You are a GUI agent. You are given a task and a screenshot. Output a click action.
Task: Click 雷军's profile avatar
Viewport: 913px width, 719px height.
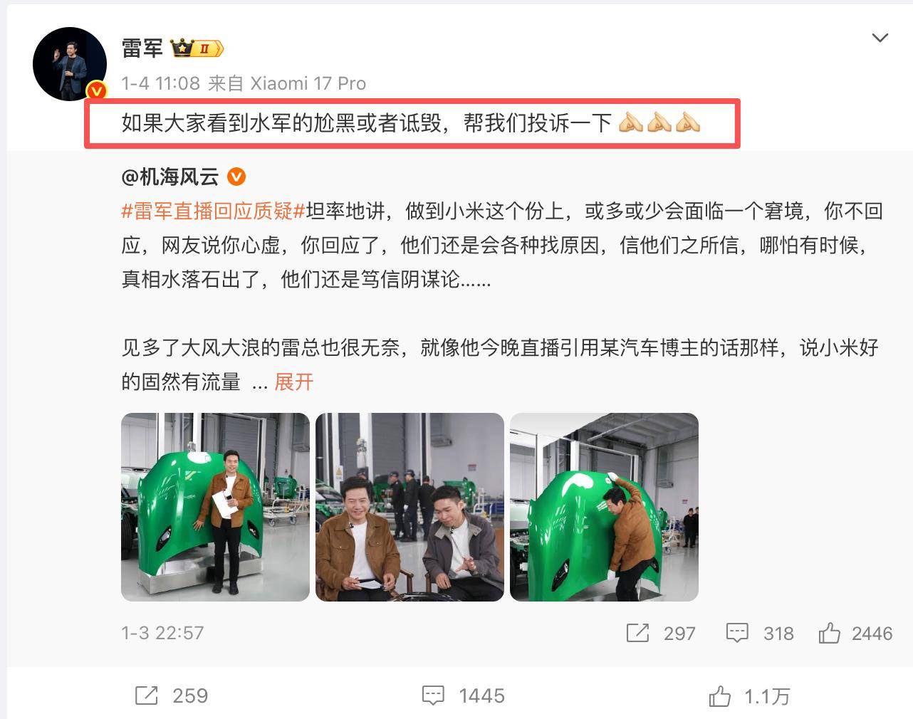tap(70, 64)
